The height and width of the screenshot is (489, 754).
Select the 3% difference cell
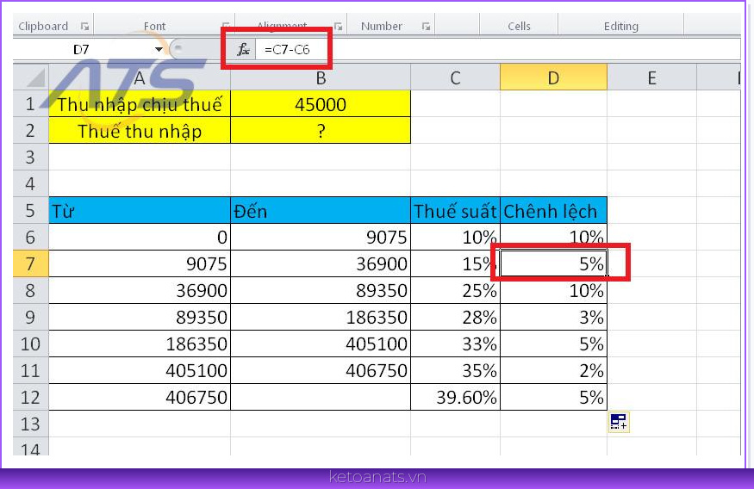pyautogui.click(x=553, y=317)
